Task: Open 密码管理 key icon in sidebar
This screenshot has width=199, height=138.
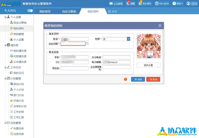Action: [11, 34]
